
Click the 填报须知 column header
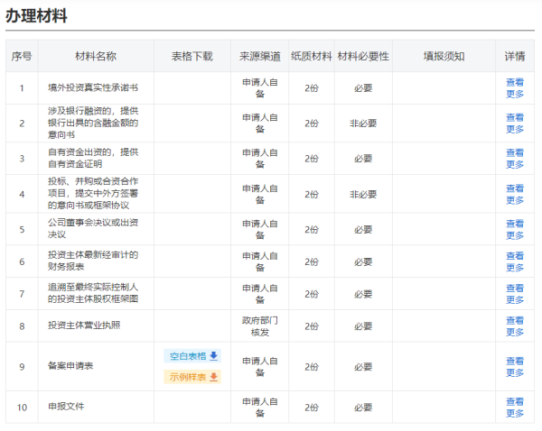coord(444,56)
